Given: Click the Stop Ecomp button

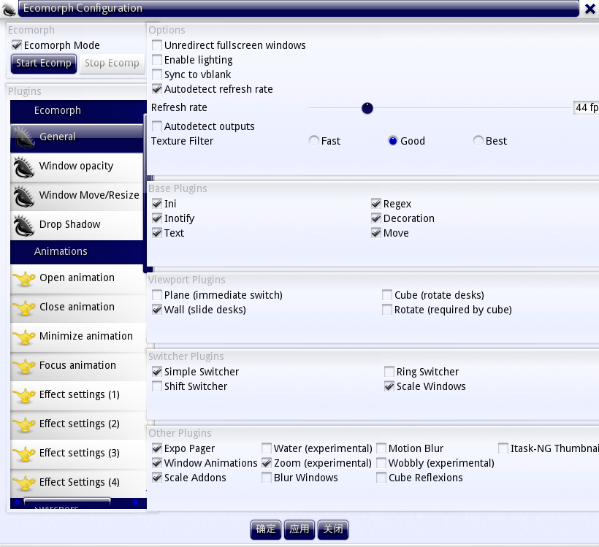Looking at the screenshot, I should point(112,64).
